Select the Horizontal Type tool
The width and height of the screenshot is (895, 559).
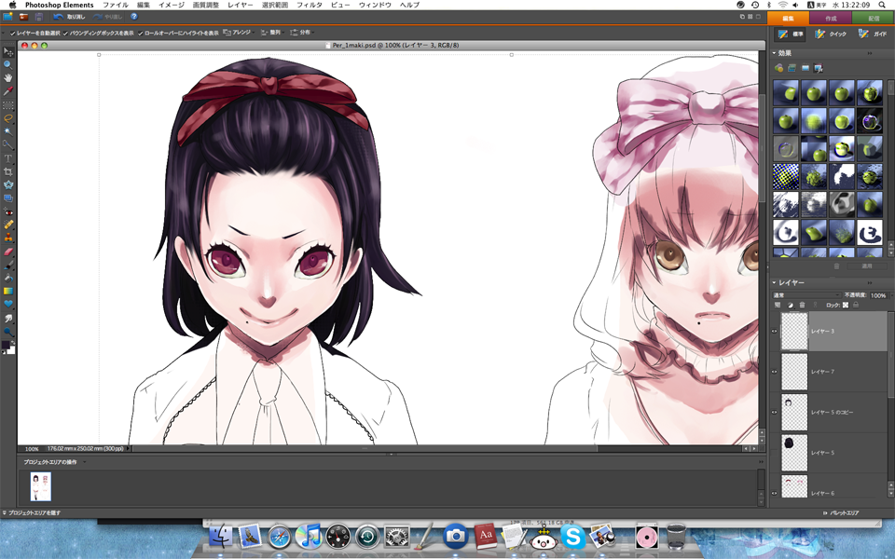pos(8,158)
